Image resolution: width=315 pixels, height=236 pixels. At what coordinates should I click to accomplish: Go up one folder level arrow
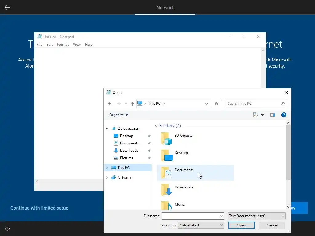point(132,104)
